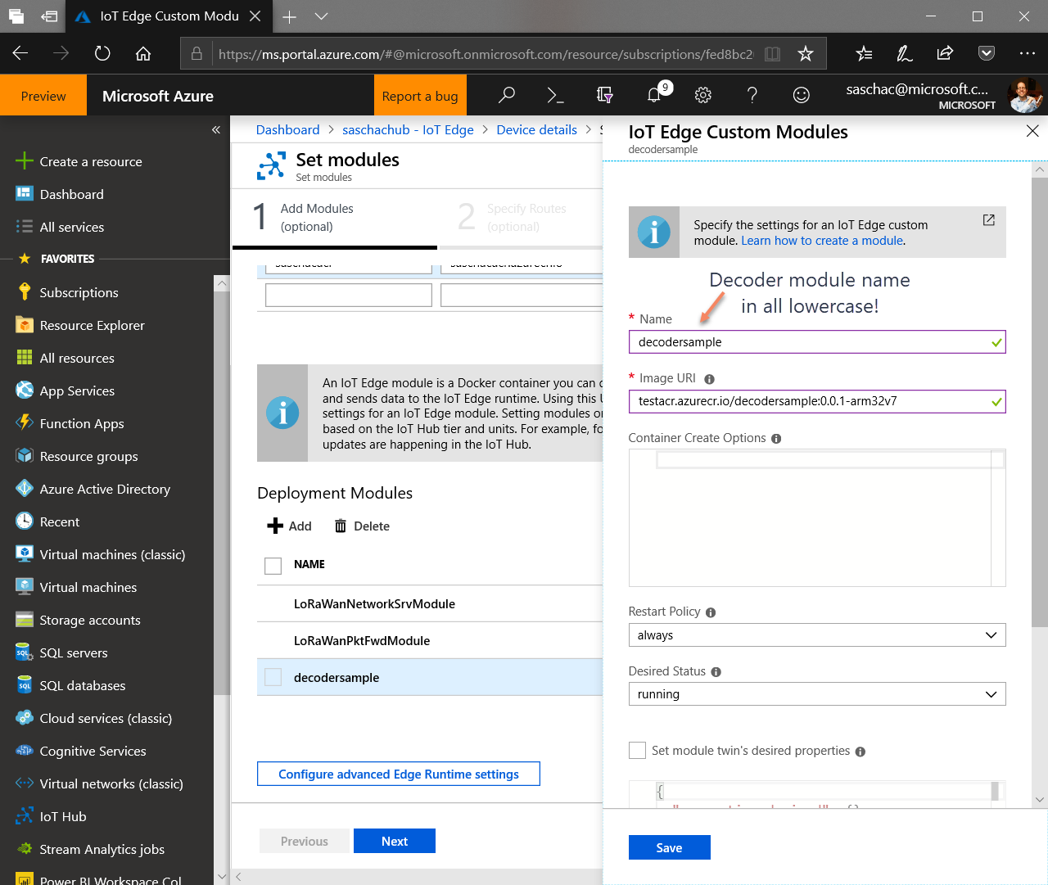Click the search magnifier in Azure header
1048x885 pixels.
point(507,96)
